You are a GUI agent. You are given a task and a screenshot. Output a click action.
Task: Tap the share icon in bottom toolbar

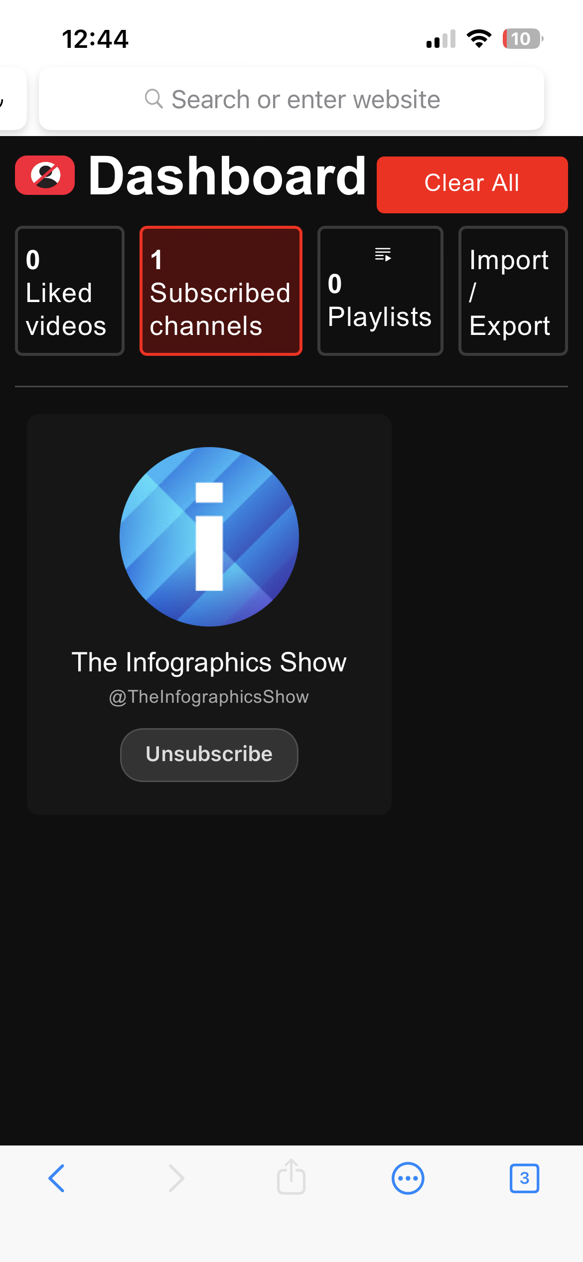click(x=291, y=1176)
